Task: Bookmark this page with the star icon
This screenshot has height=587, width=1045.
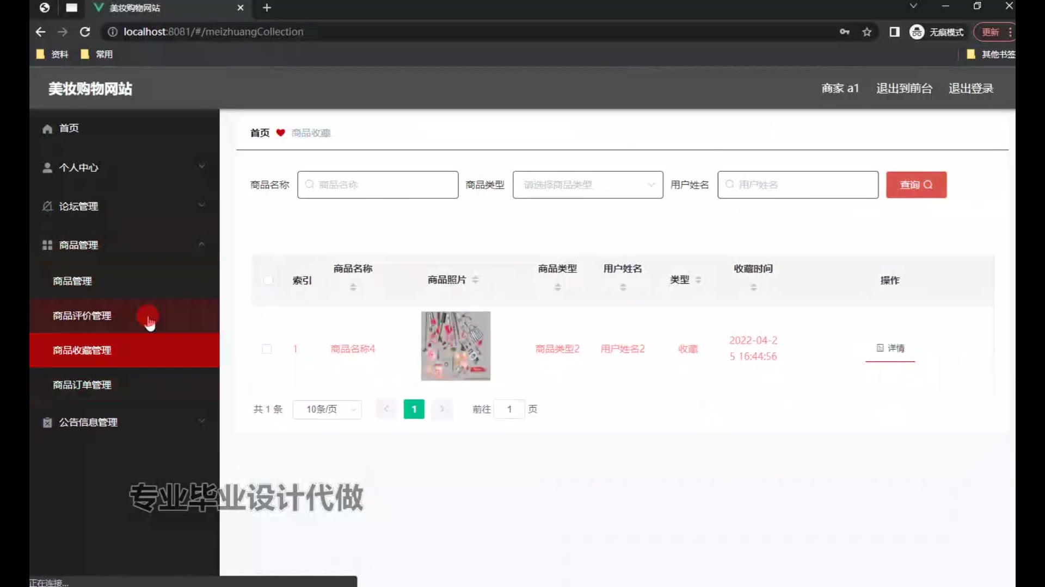Action: [867, 32]
